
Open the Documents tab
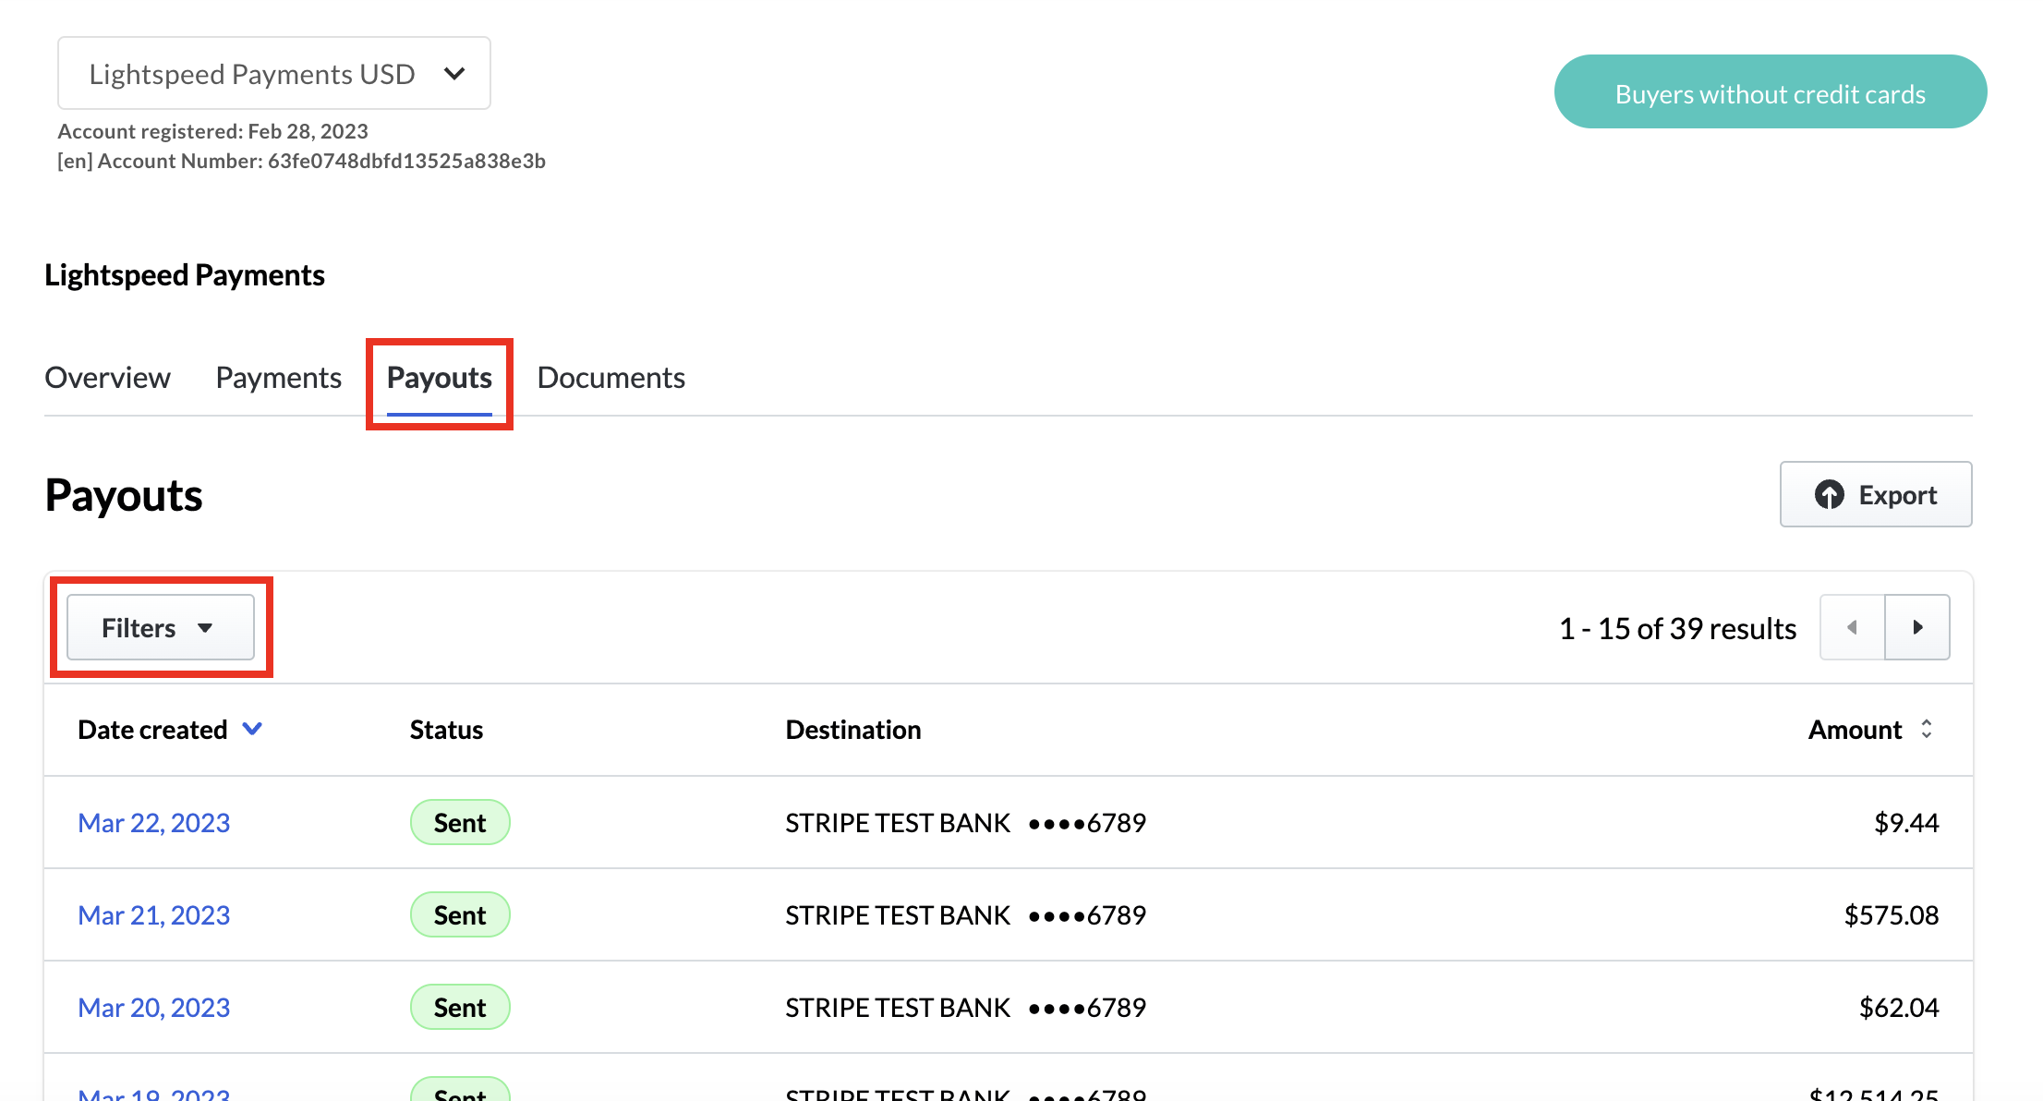pyautogui.click(x=610, y=378)
